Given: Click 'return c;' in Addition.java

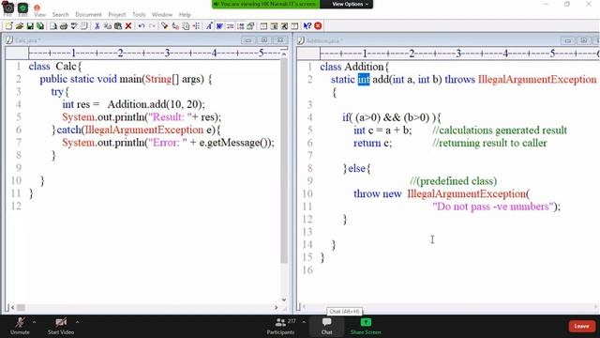Looking at the screenshot, I should tap(373, 143).
